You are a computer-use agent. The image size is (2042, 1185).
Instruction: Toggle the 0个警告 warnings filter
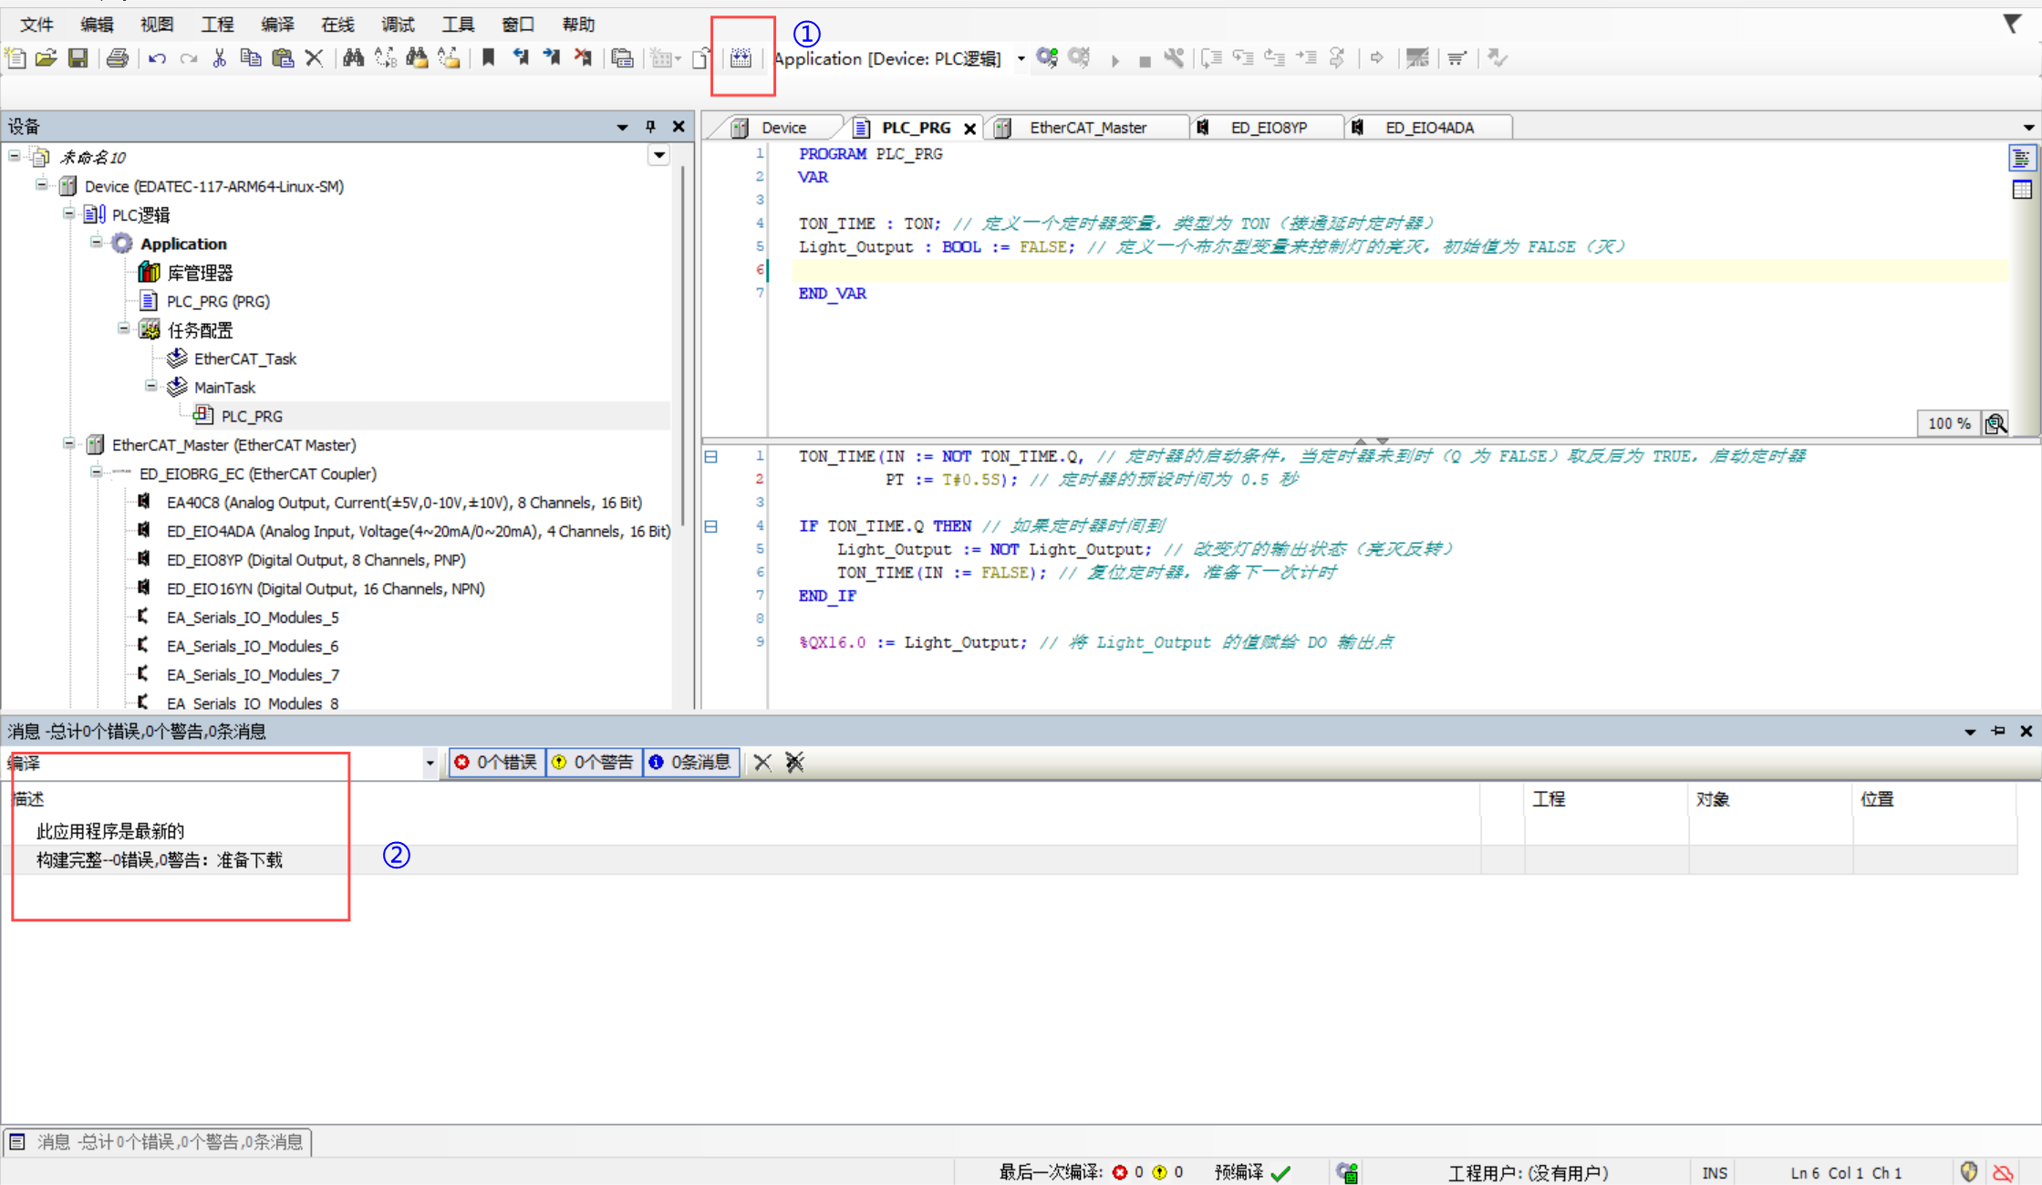pyautogui.click(x=594, y=762)
